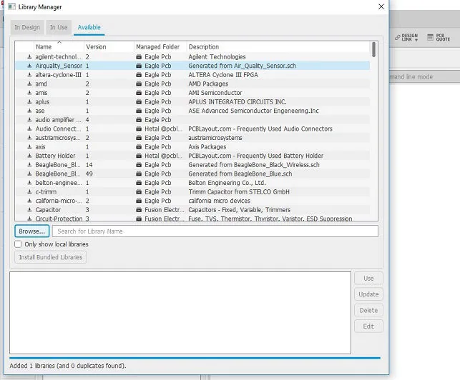
Task: Click the Update button
Action: tap(368, 294)
